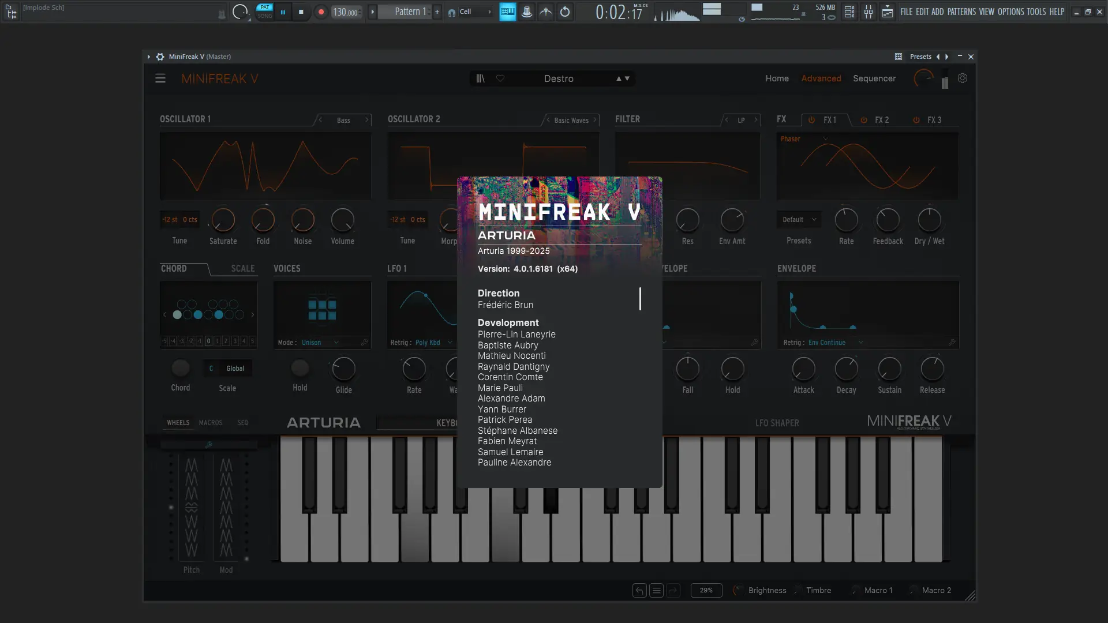
Task: Open the FL Studio mixer icon
Action: tap(869, 12)
